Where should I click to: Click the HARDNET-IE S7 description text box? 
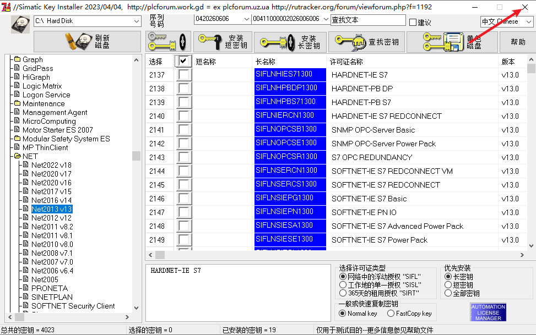coord(238,292)
